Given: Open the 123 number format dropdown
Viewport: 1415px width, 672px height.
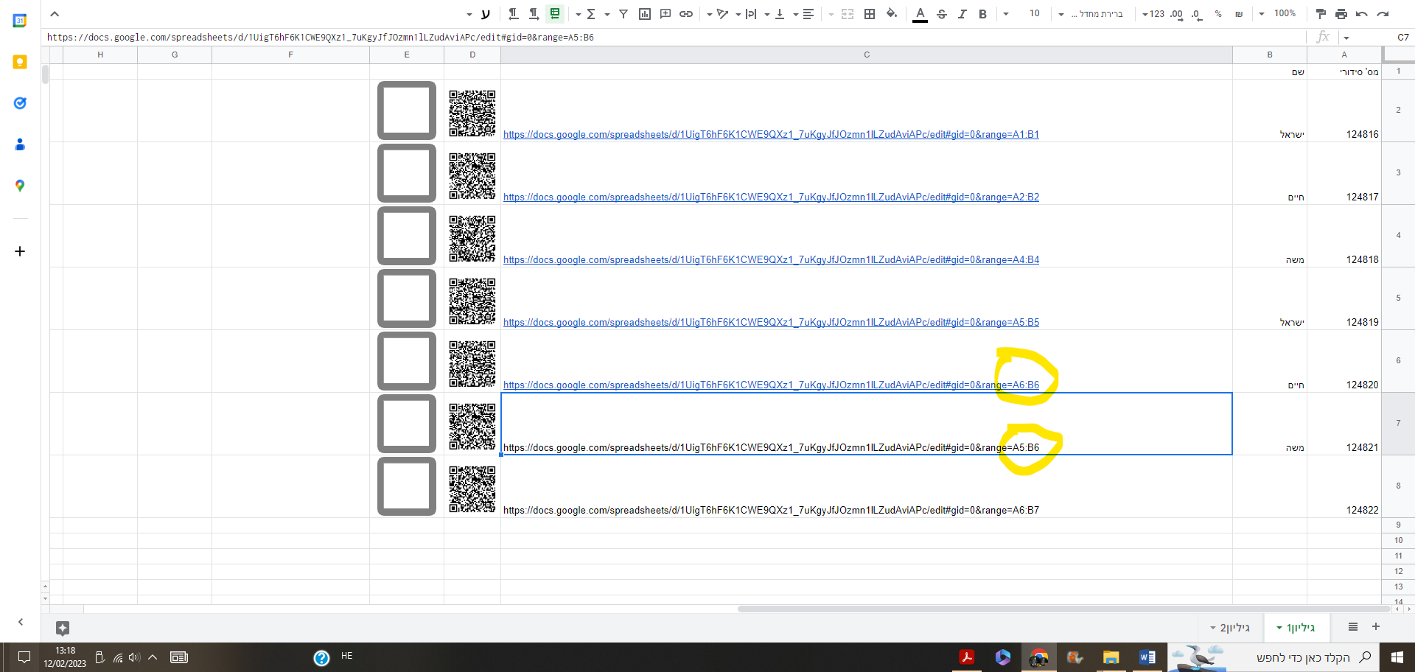Looking at the screenshot, I should click(x=1153, y=14).
